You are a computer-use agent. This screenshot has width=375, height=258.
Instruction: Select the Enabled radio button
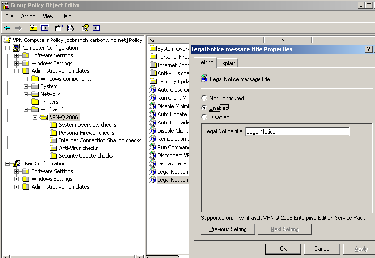[204, 108]
